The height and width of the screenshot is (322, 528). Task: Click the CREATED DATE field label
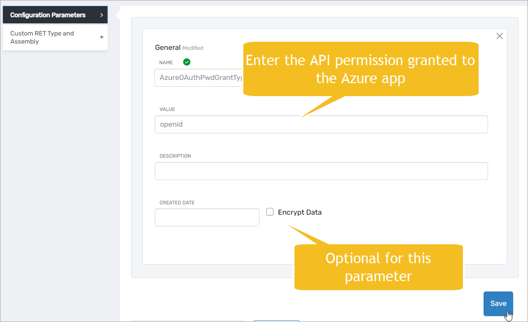pos(177,203)
